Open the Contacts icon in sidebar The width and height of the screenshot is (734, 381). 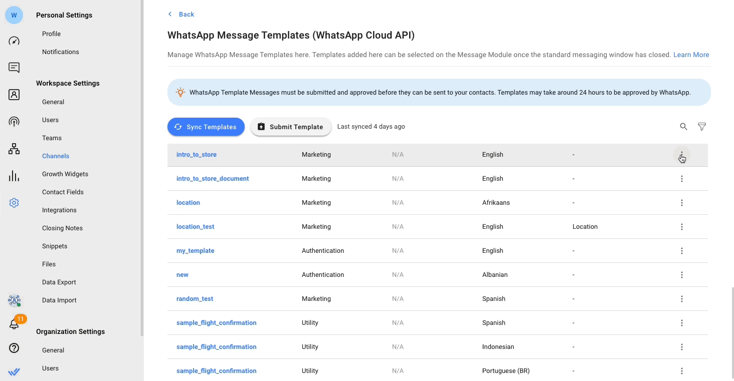pyautogui.click(x=14, y=95)
